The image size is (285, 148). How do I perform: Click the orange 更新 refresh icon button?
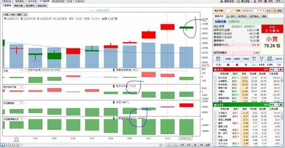coord(277,11)
